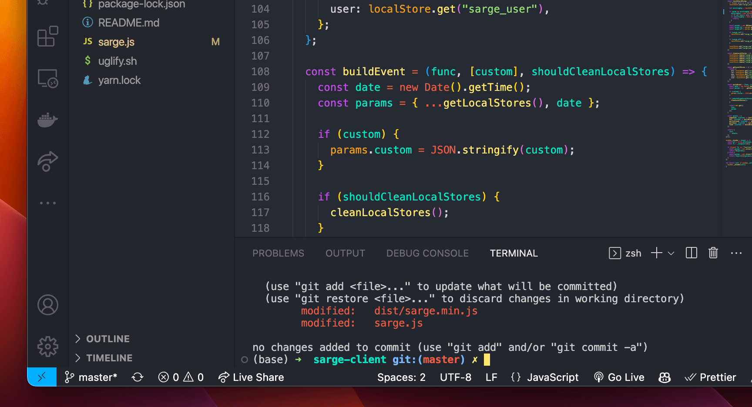Viewport: 752px width, 407px height.
Task: Expand the Outline section
Action: 107,339
